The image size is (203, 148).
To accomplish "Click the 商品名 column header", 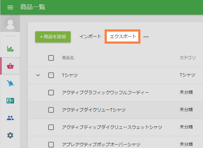I will (68, 58).
